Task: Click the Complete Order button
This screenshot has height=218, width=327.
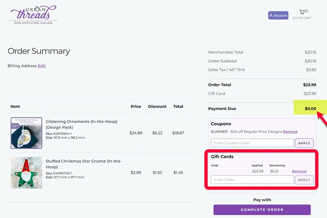Action: pos(262,210)
